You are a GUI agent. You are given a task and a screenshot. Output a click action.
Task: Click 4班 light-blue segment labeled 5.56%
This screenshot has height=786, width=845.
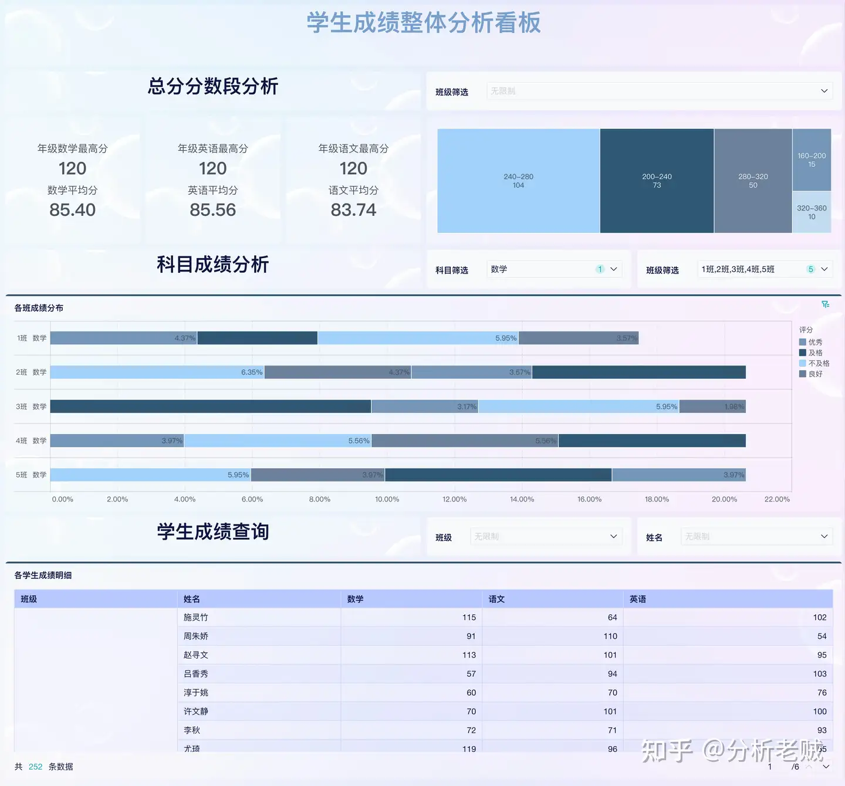coord(278,441)
